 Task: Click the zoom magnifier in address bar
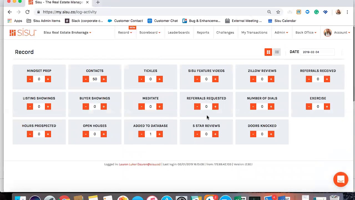[269, 12]
